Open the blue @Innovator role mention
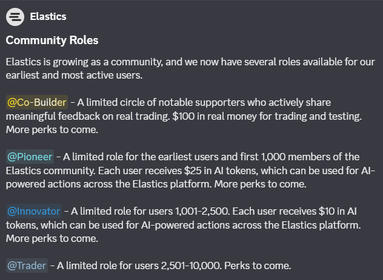Image resolution: width=383 pixels, height=280 pixels. click(x=34, y=211)
